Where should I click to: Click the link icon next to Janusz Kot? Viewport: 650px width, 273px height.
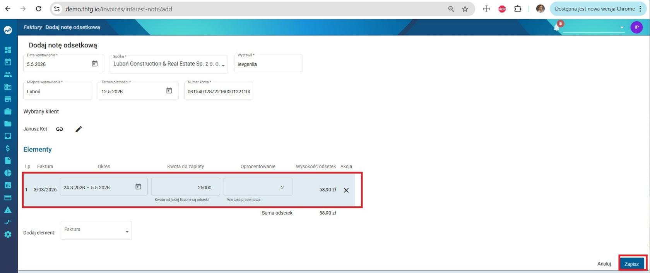click(59, 129)
